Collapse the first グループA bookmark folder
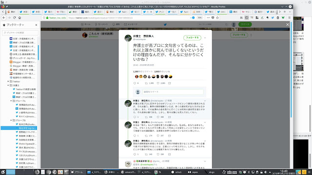The height and width of the screenshot is (175, 312). tap(11, 101)
